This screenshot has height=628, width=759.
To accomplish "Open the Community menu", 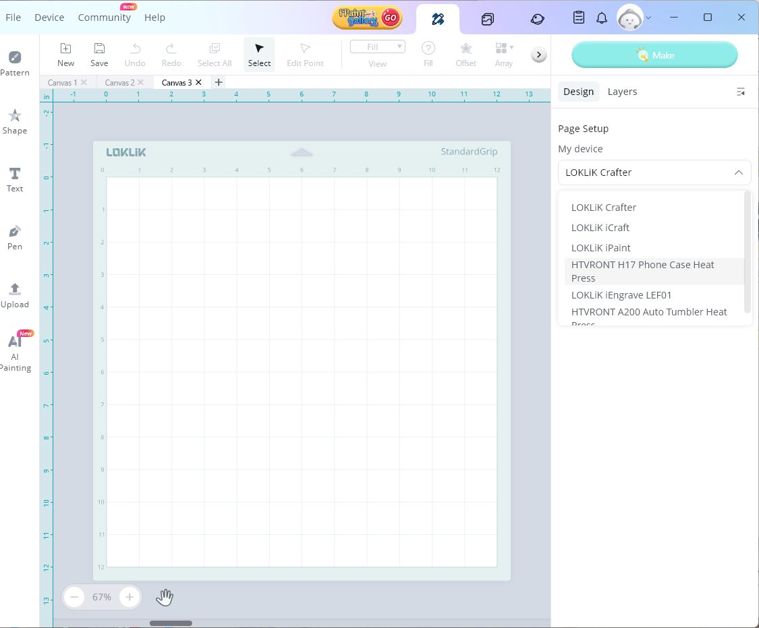I will click(104, 18).
